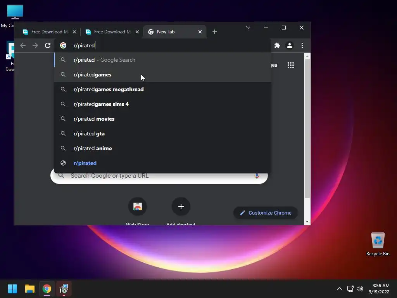Open File Explorer from taskbar

pos(29,289)
